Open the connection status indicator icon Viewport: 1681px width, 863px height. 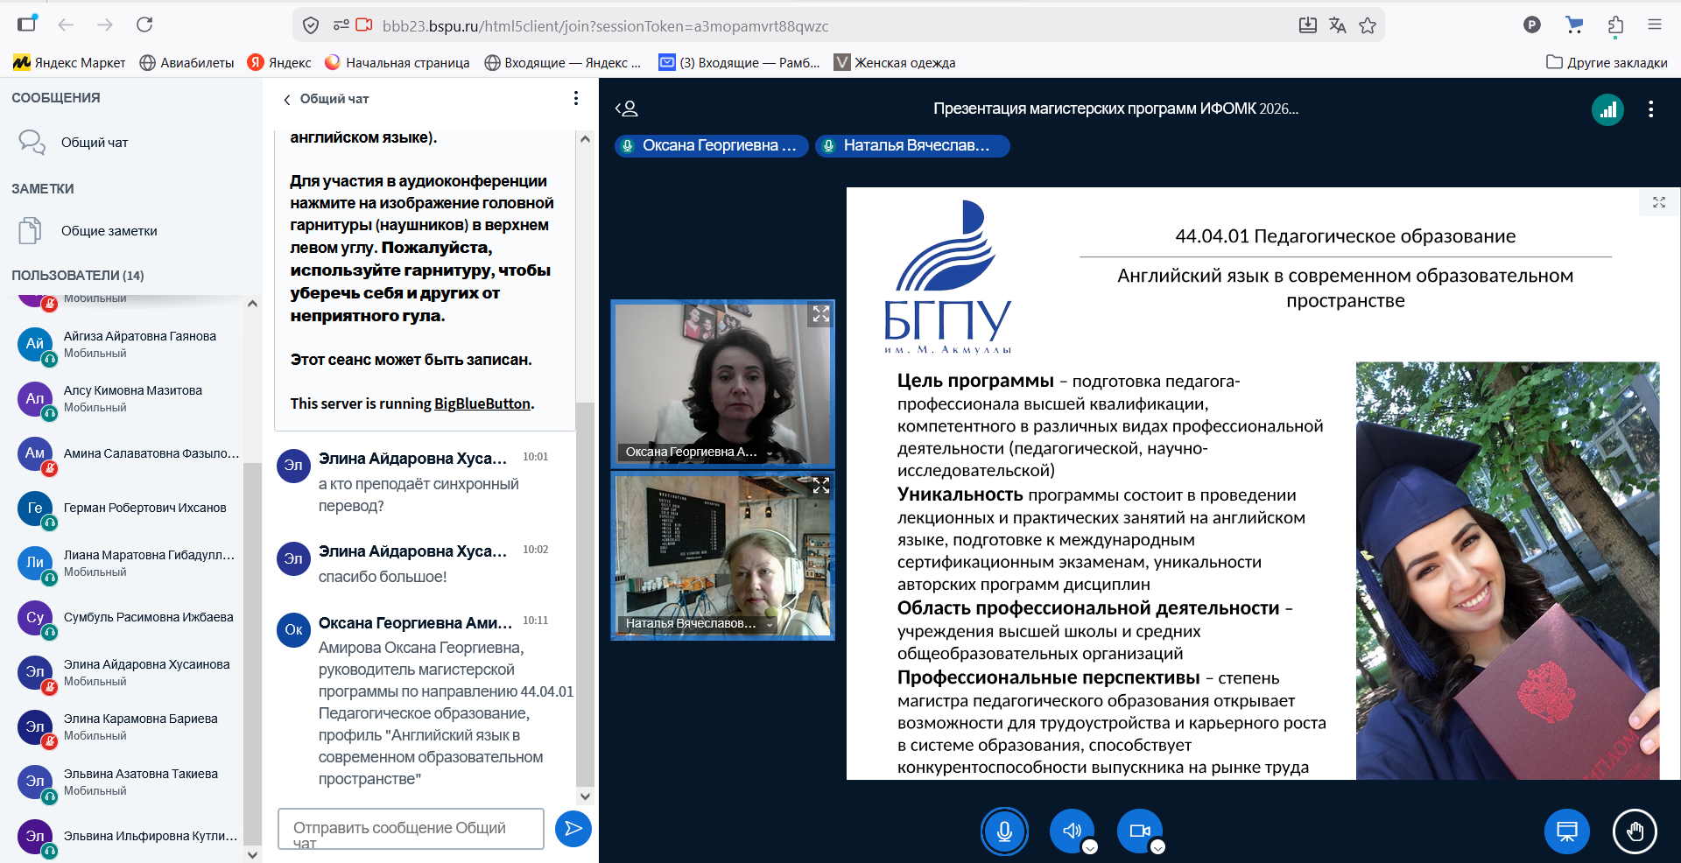click(1607, 109)
